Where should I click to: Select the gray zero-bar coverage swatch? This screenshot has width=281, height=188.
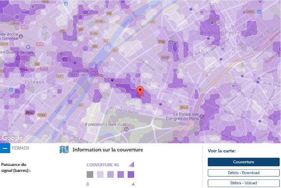click(90, 174)
